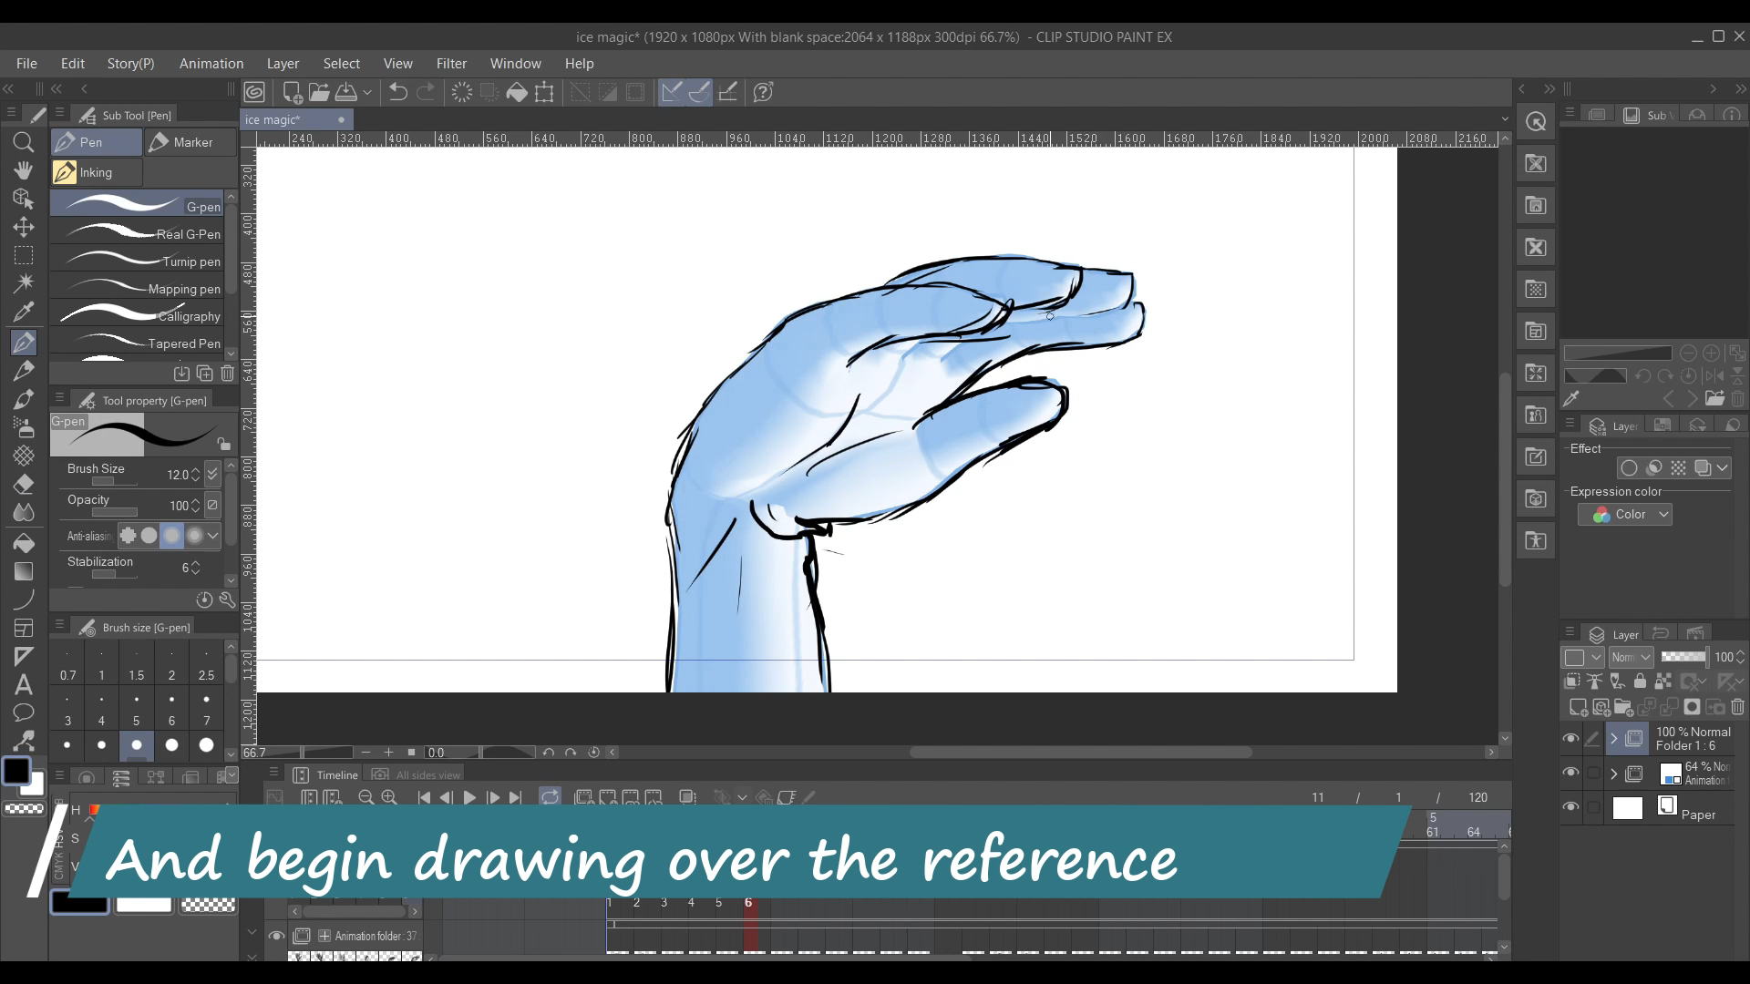The height and width of the screenshot is (984, 1750).
Task: Click frame 3 on the timeline ruler
Action: (664, 903)
